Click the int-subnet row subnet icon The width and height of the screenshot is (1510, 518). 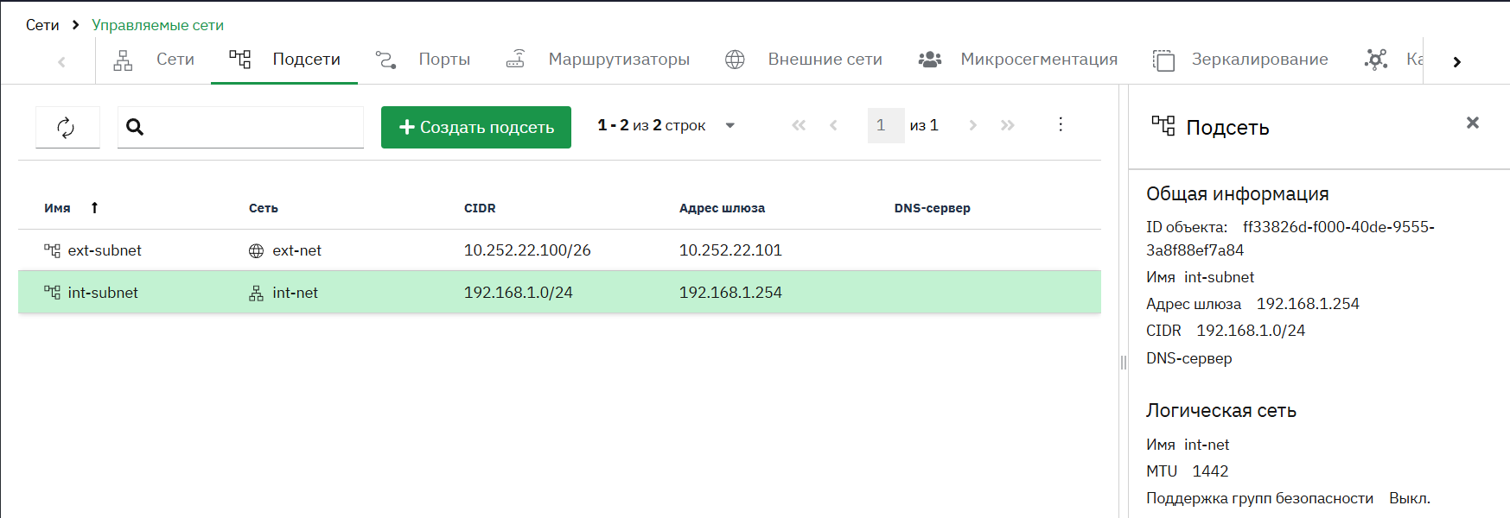click(x=52, y=293)
